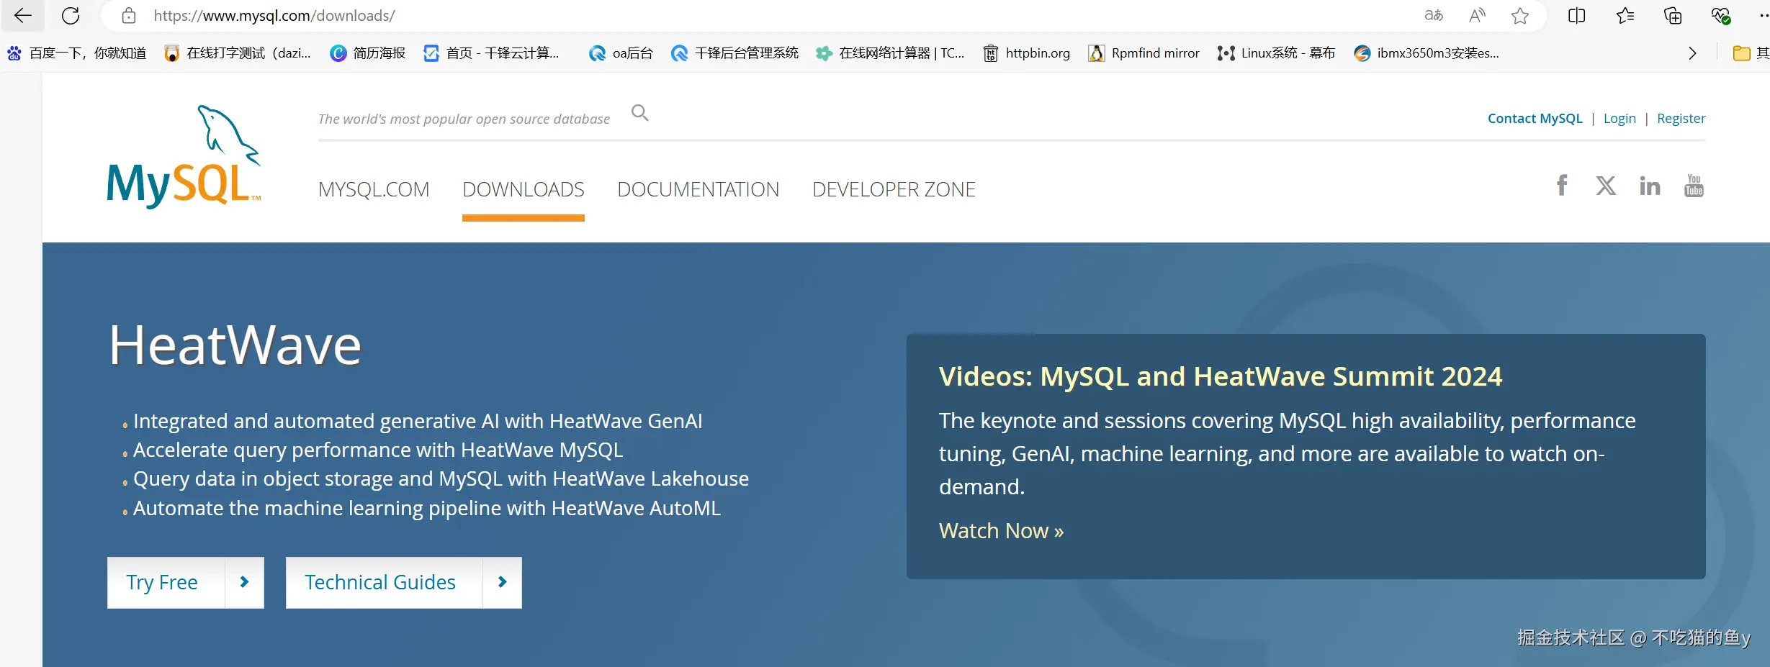Open the Rpmfind mirror bookmark

pyautogui.click(x=1144, y=53)
